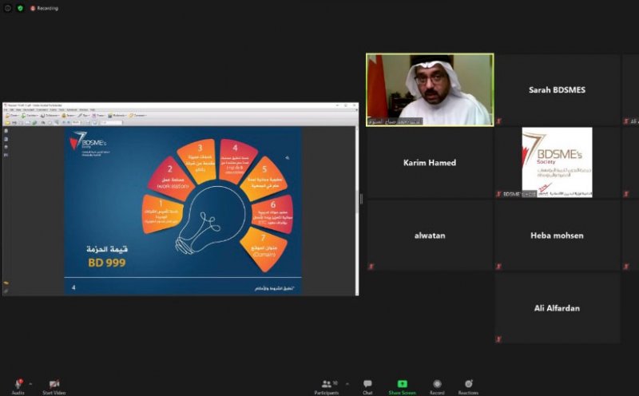The width and height of the screenshot is (639, 396).
Task: Click segment 6 of the slide diagram
Action: 272,214
